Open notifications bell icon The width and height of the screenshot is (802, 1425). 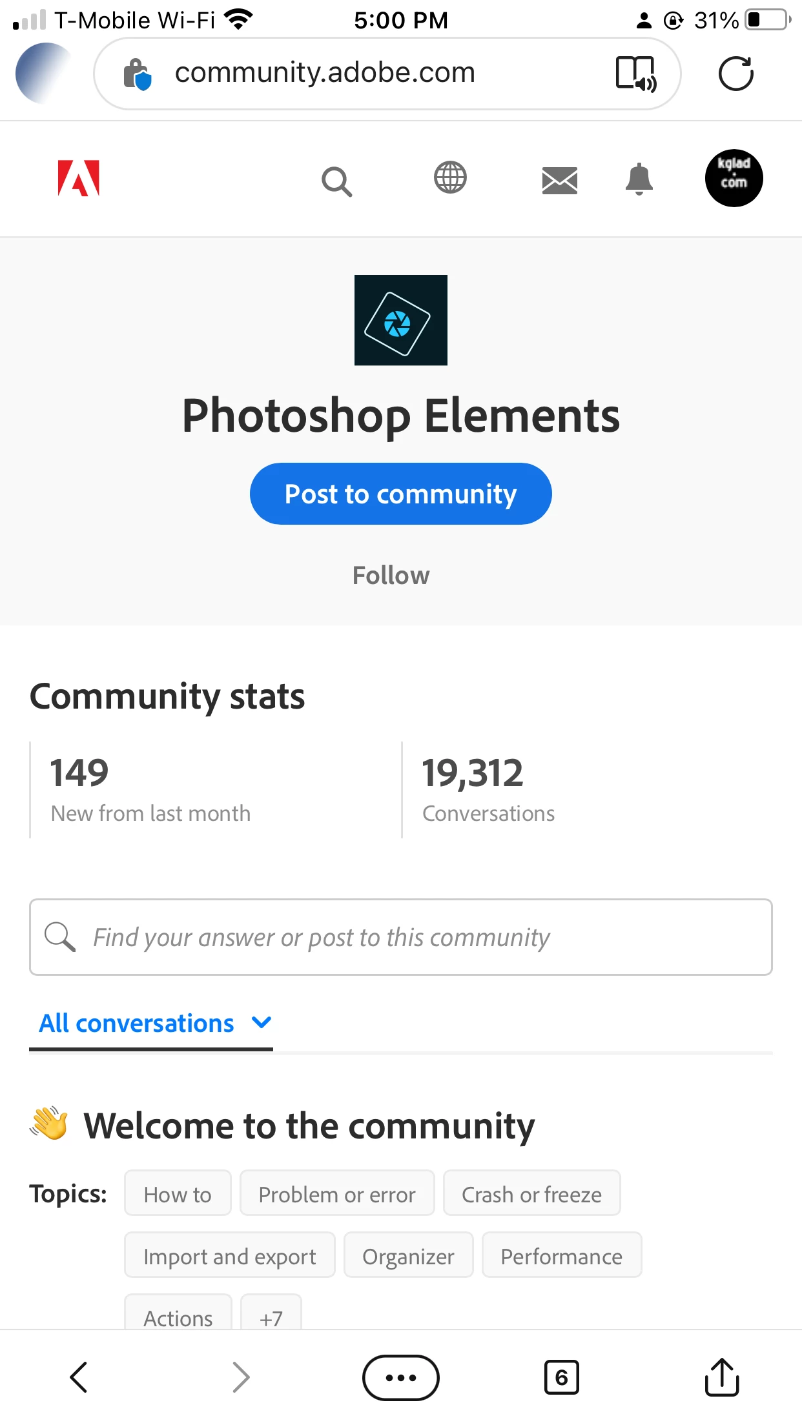tap(639, 179)
